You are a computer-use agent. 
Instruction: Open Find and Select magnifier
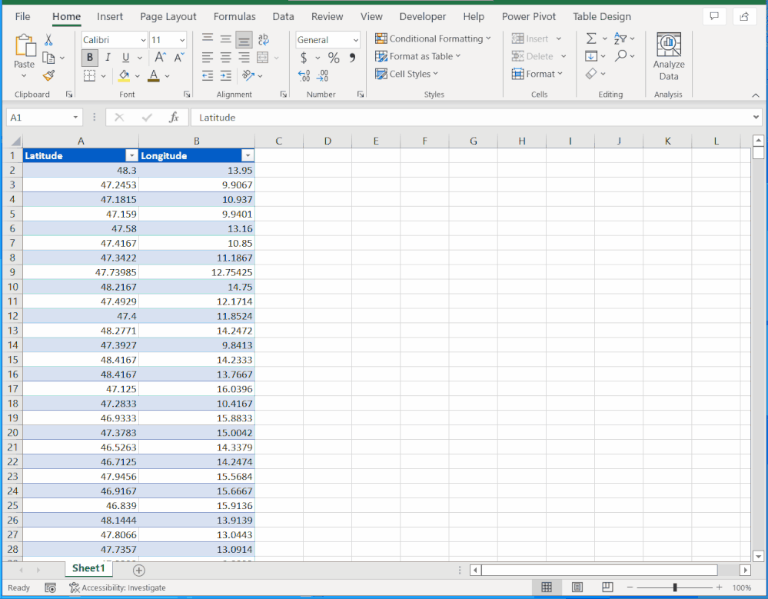point(620,56)
